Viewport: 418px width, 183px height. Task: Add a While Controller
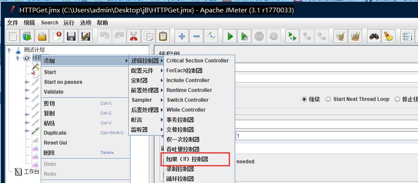point(199,110)
